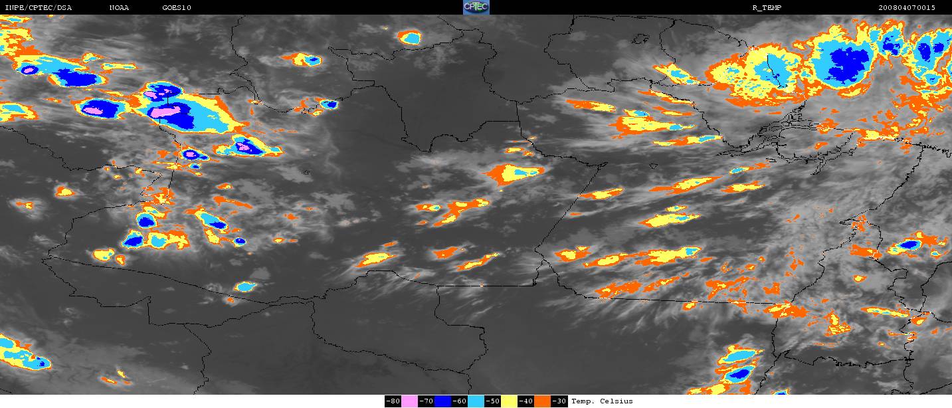Click the Temp. Celsius legend label
The image size is (952, 408).
click(x=602, y=401)
